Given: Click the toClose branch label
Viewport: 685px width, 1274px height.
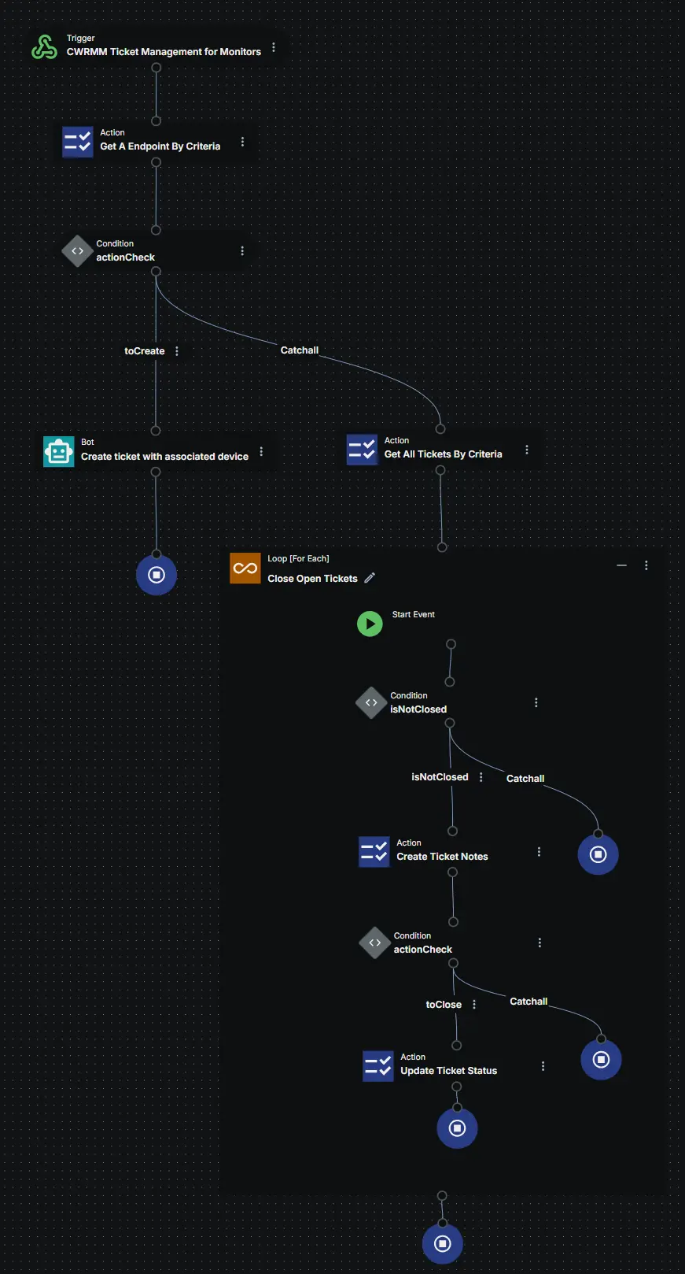Looking at the screenshot, I should [x=444, y=1005].
